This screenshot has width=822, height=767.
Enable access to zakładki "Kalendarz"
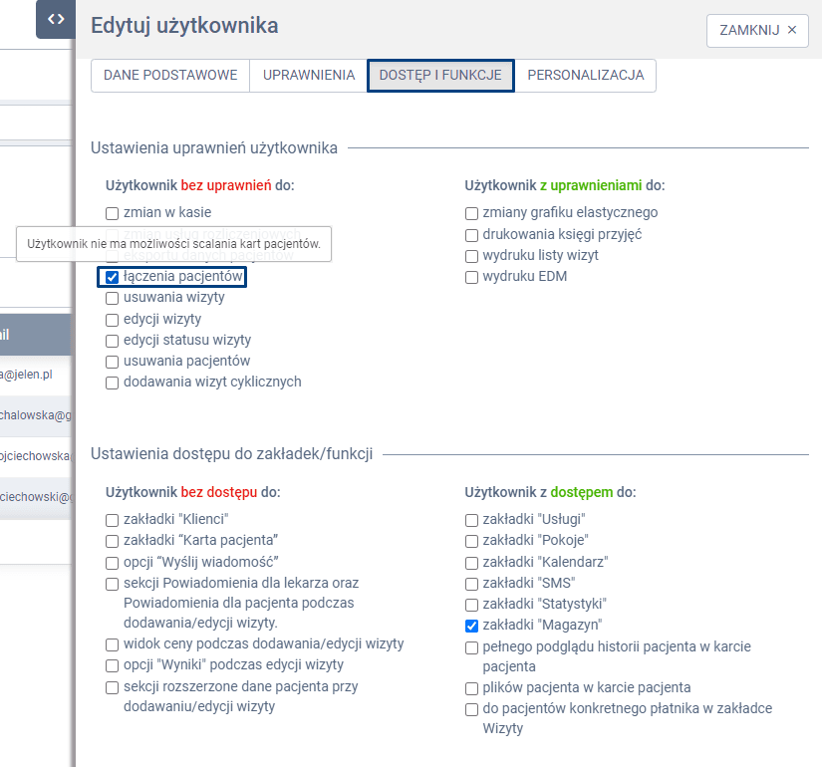pos(471,562)
